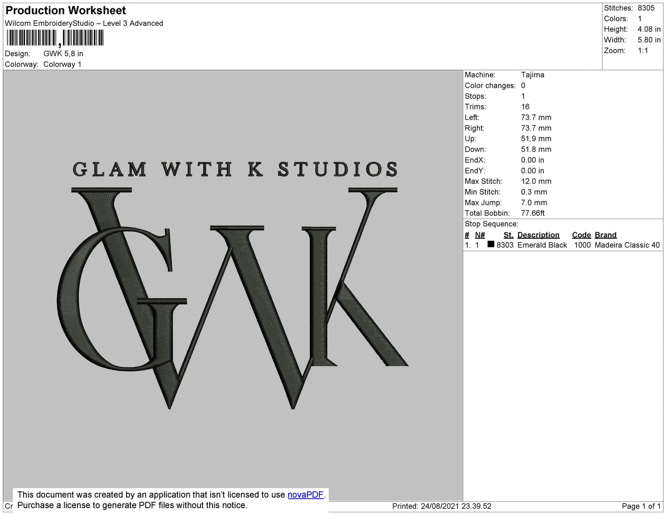Click the 'Brand' column header
This screenshot has height=515, width=666.
pos(606,235)
